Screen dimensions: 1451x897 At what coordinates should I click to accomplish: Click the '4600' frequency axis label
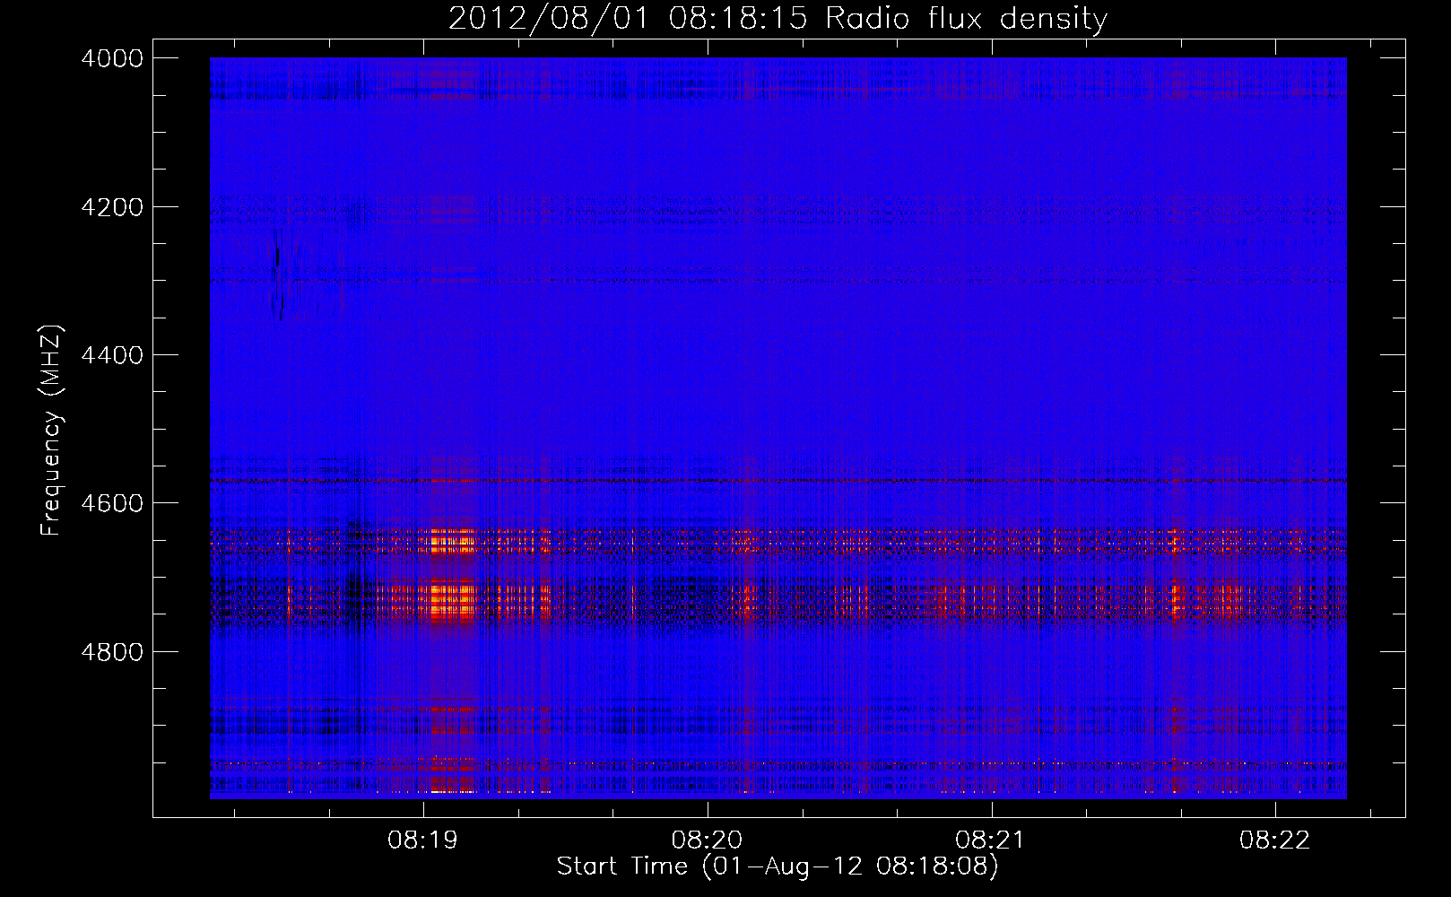pyautogui.click(x=112, y=503)
